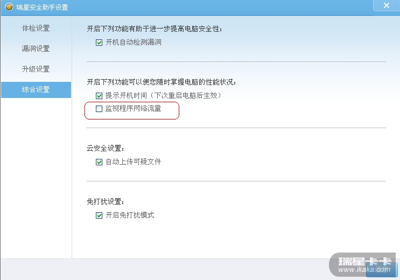Switch to the 漏洞设置 tab
Image resolution: width=400 pixels, height=280 pixels.
[36, 48]
